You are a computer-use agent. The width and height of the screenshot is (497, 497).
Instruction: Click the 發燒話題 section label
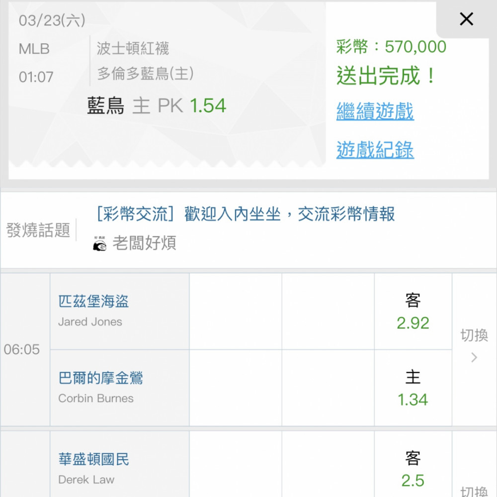click(38, 230)
